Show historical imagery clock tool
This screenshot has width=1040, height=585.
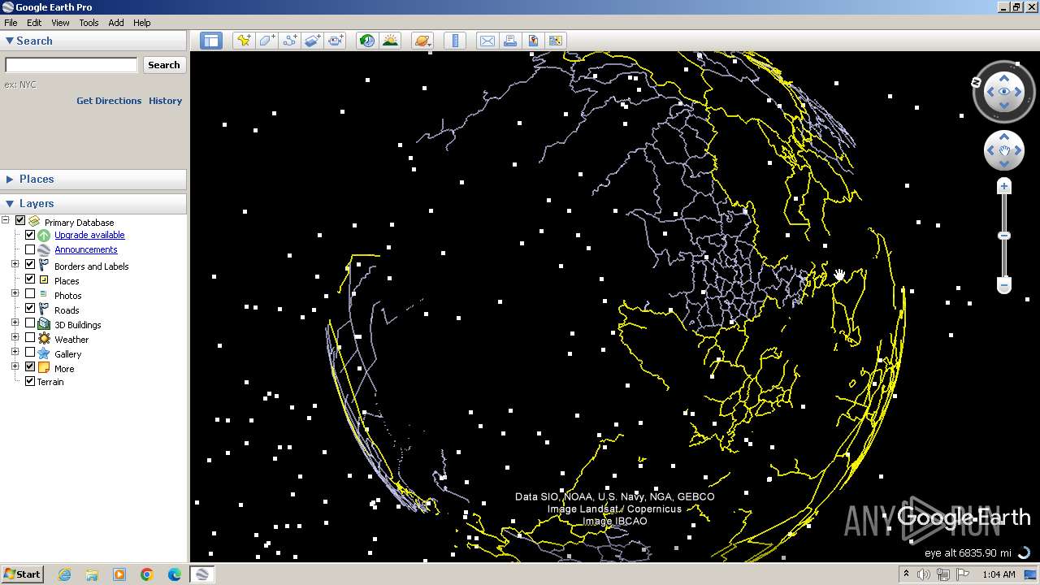(367, 41)
